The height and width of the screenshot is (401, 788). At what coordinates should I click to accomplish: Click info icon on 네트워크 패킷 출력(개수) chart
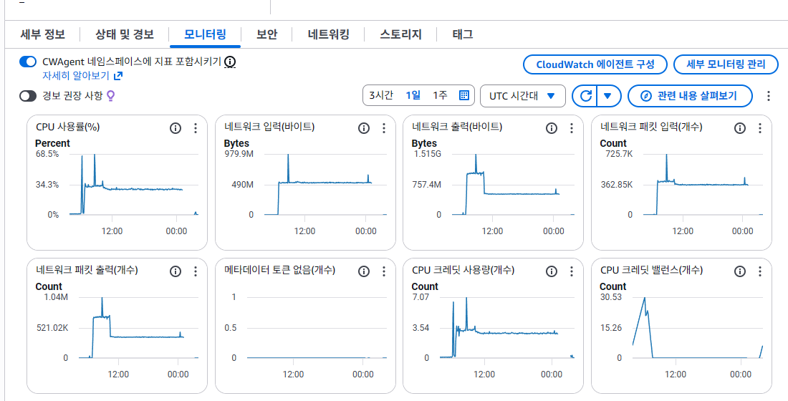click(176, 271)
